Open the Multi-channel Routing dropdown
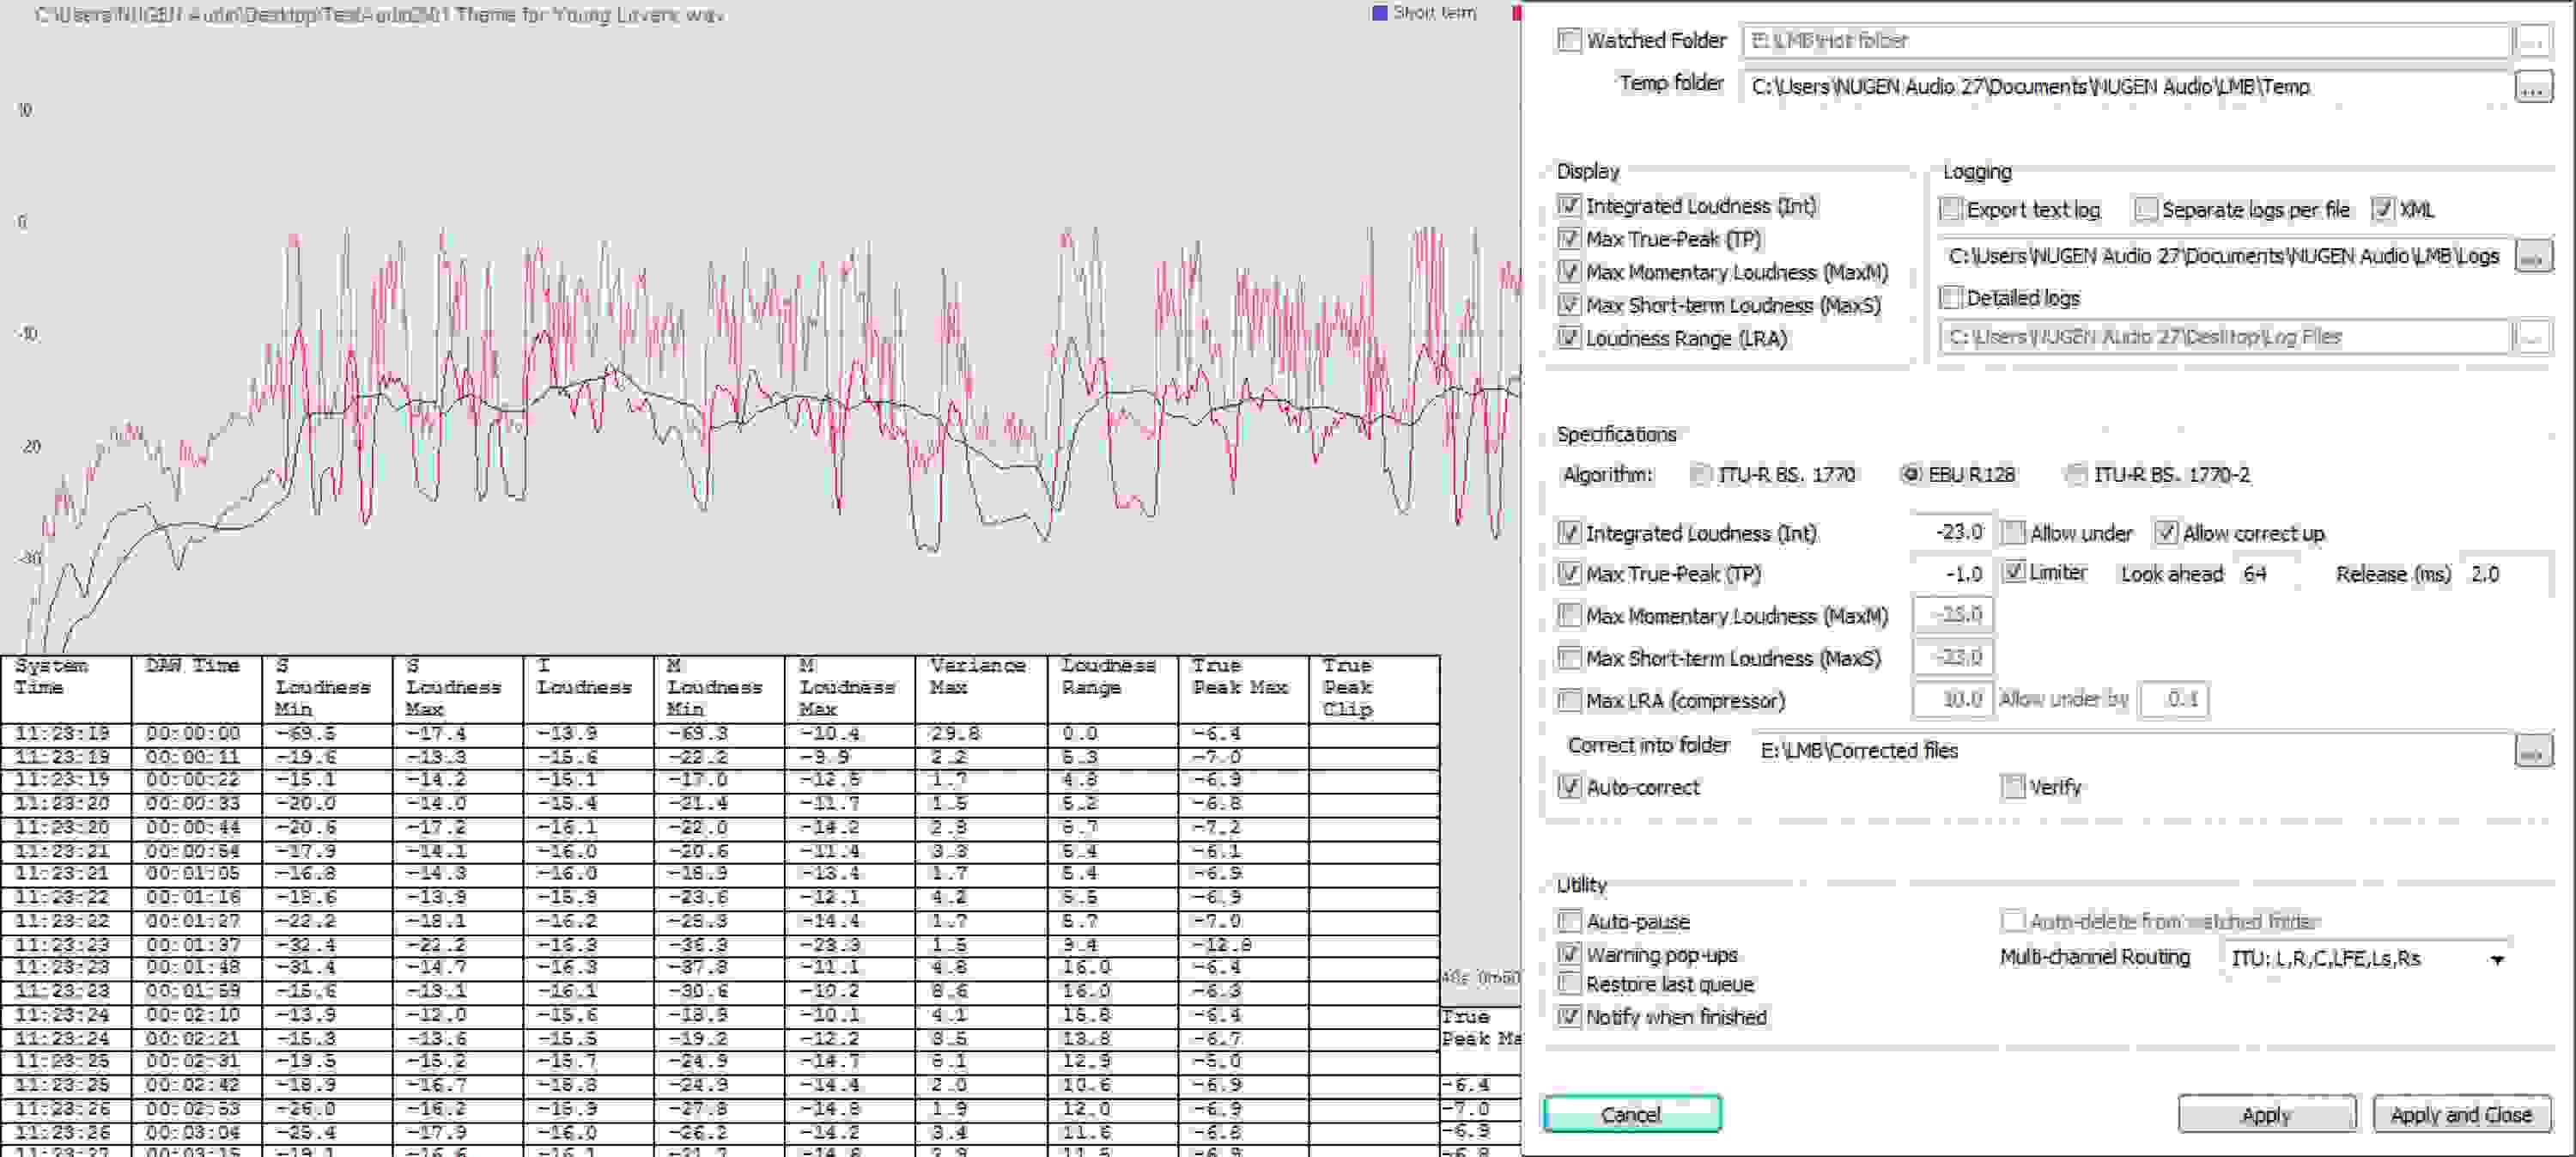The width and height of the screenshot is (2576, 1157). tap(2498, 958)
